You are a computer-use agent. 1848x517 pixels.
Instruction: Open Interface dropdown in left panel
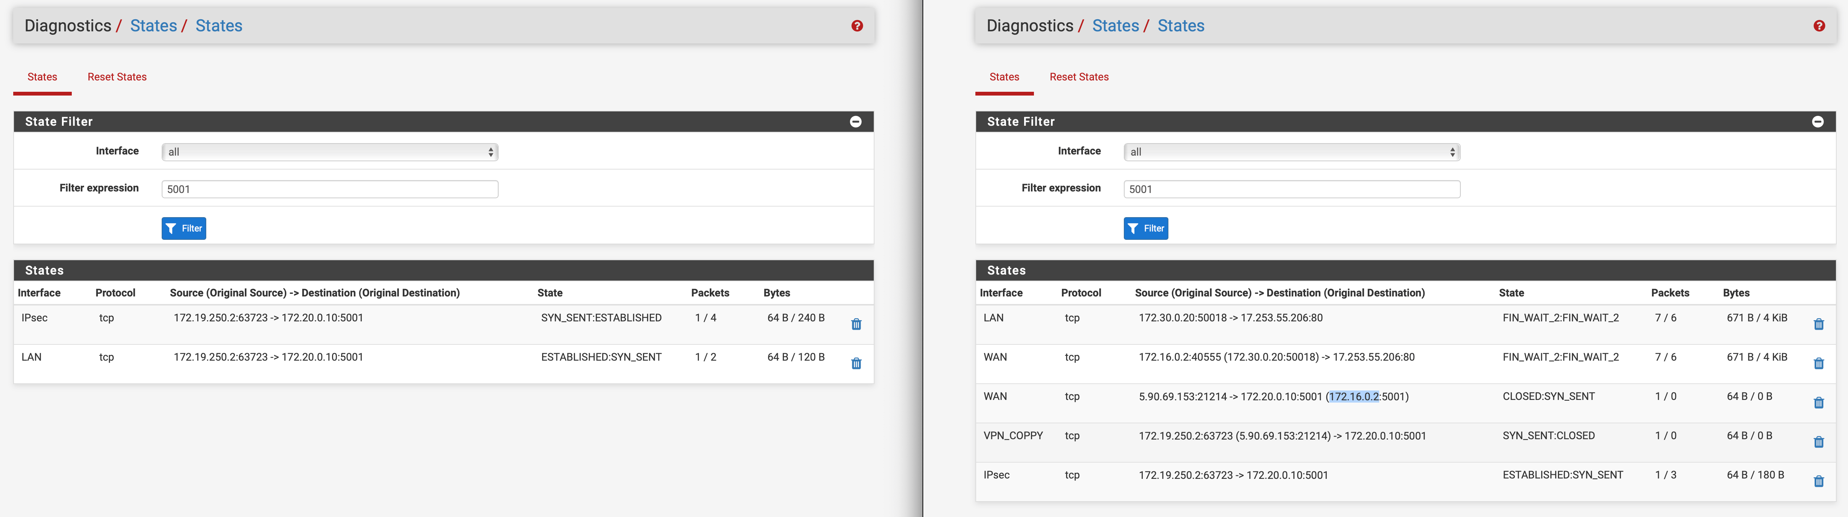[x=330, y=152]
